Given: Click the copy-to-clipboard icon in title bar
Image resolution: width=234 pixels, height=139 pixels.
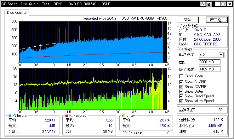Looking at the screenshot, I should click(203, 4).
